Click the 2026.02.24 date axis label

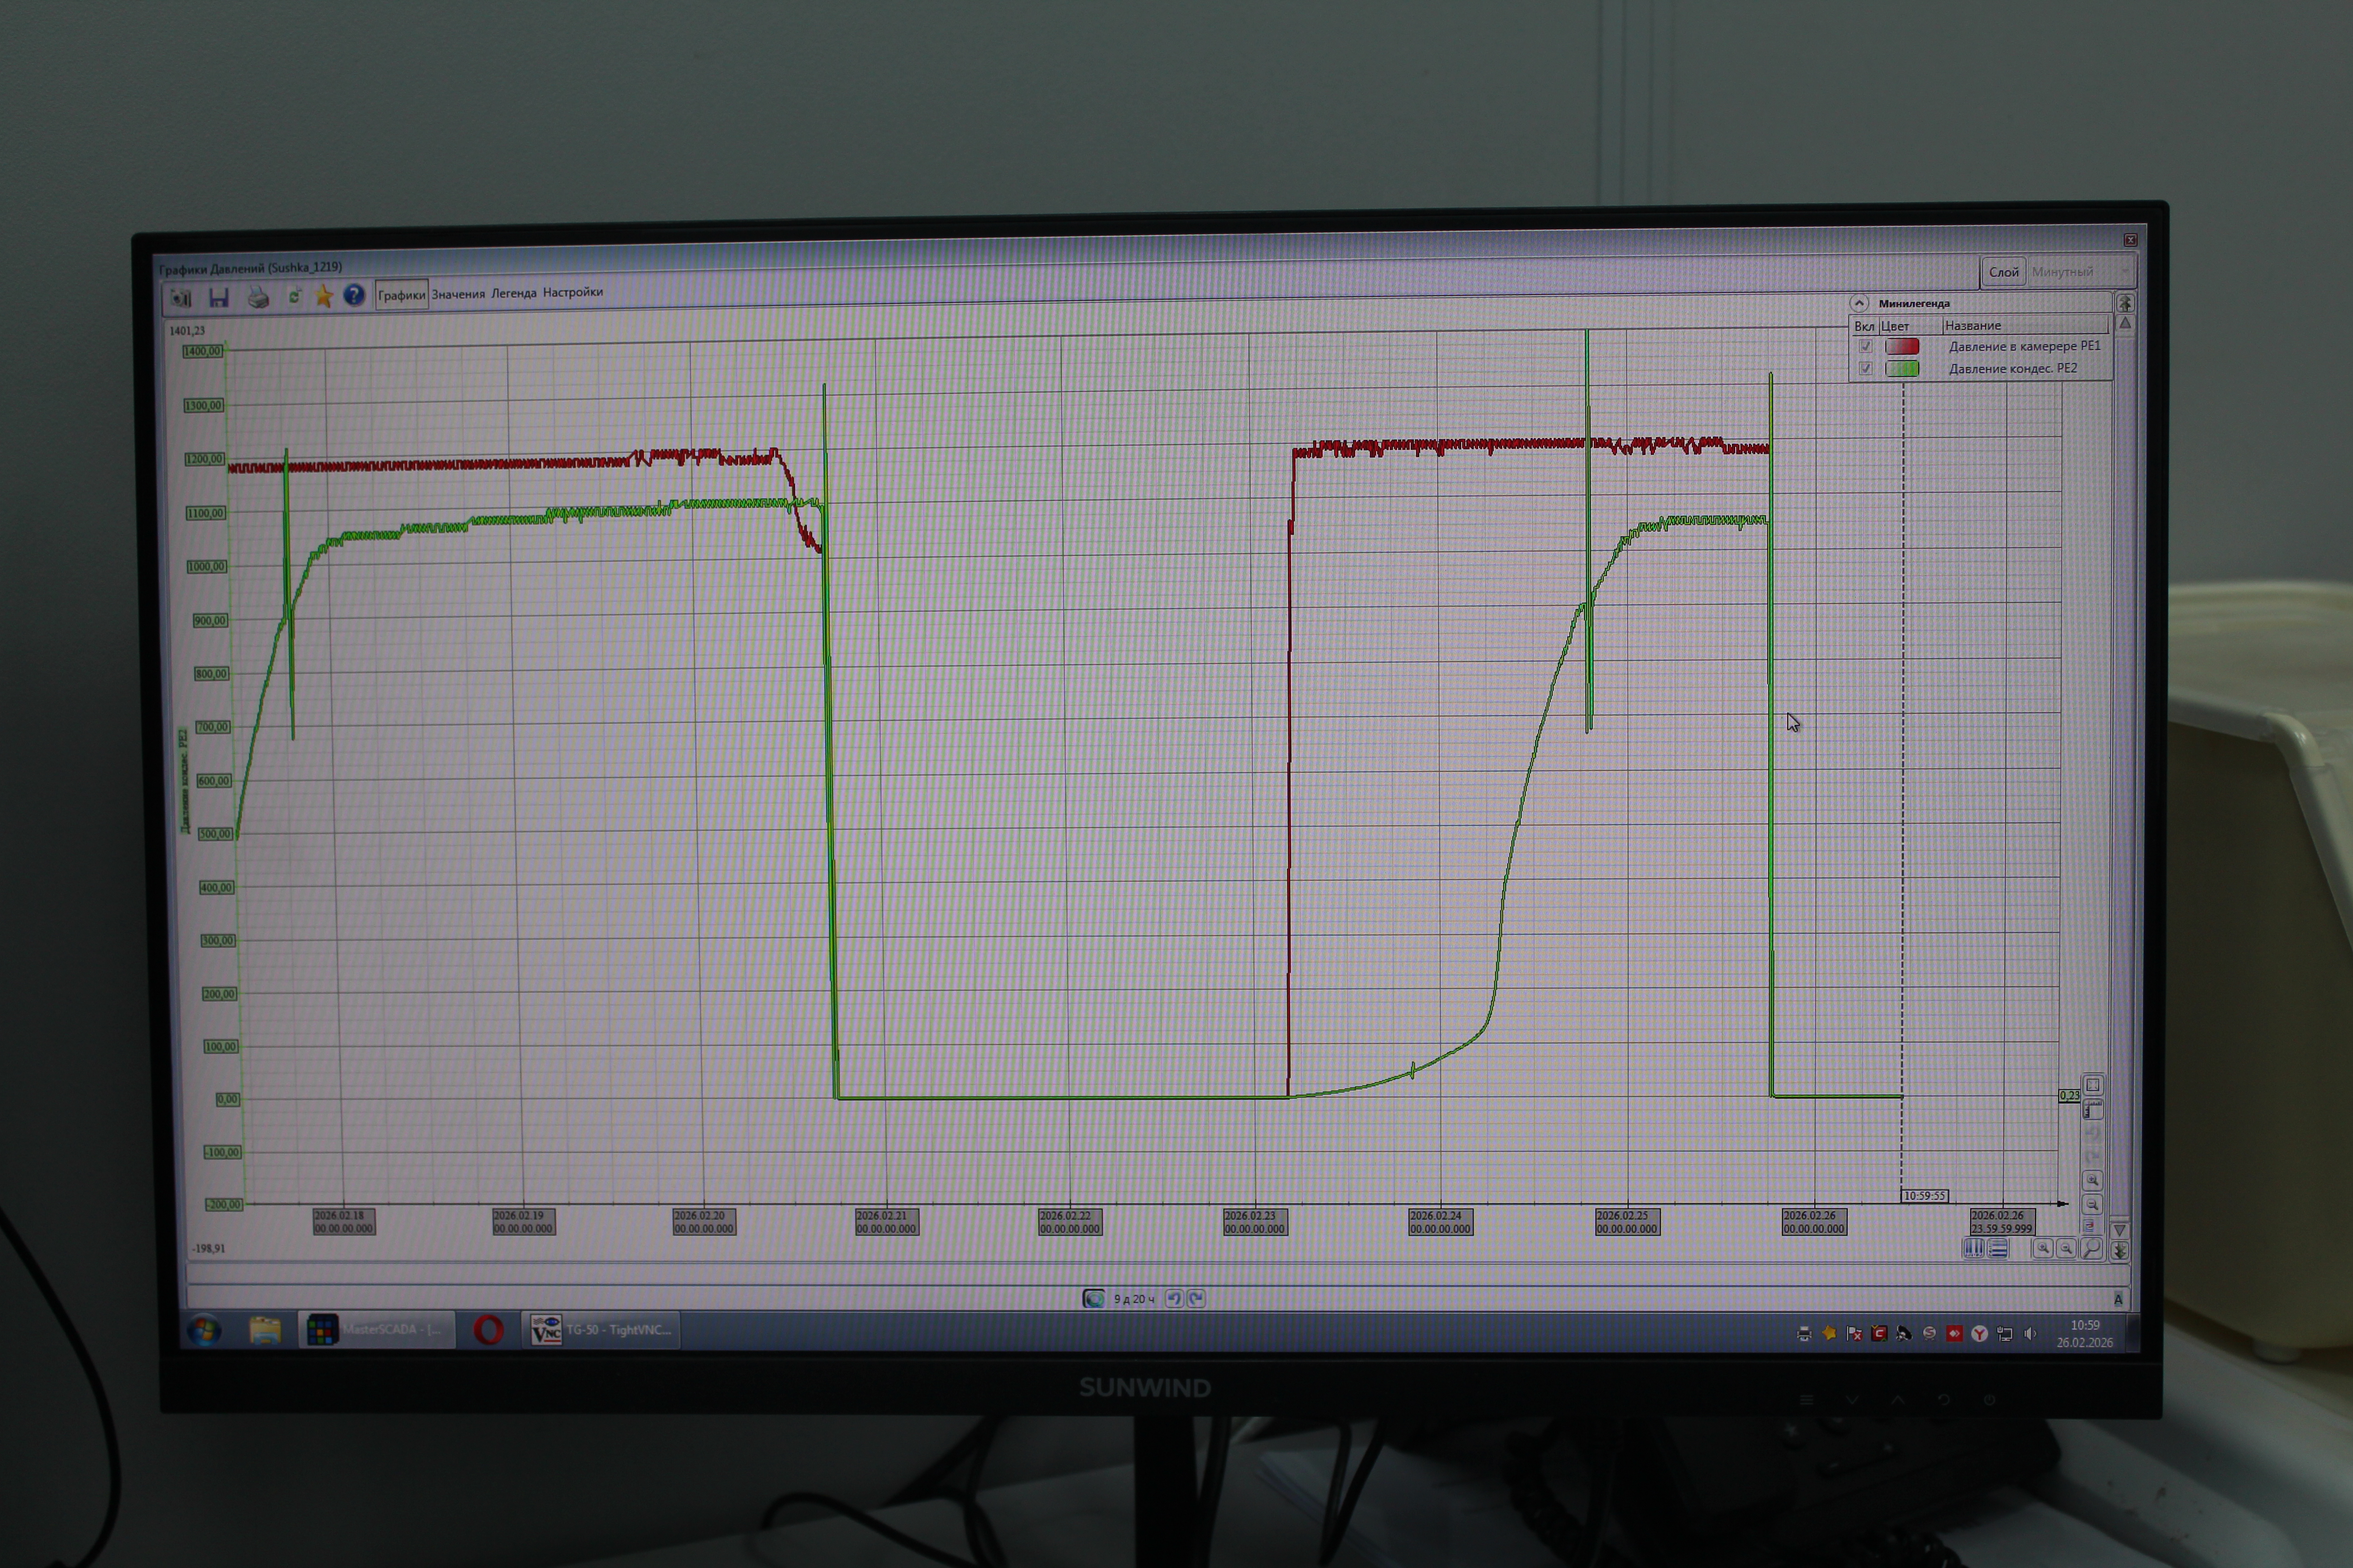click(1441, 1222)
